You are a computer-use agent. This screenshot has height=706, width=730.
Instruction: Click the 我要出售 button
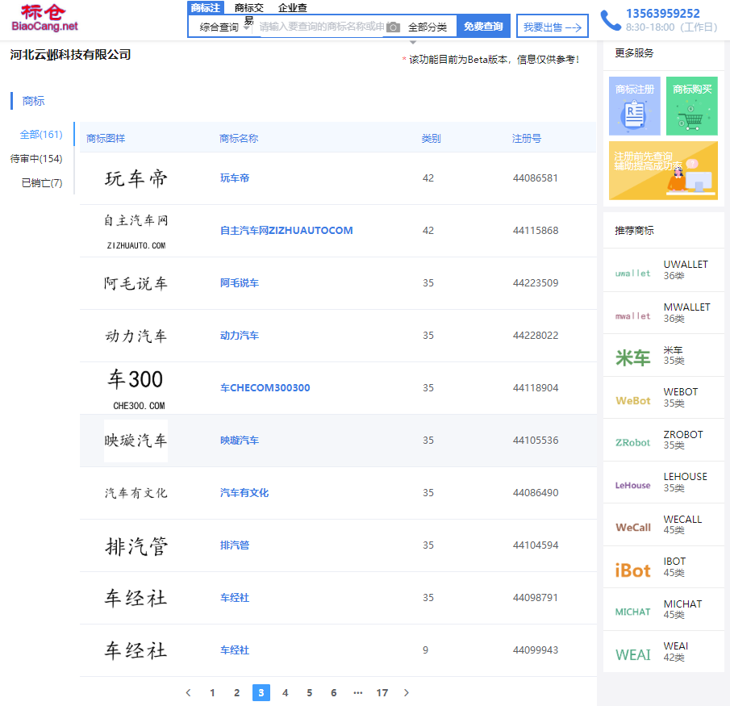point(553,26)
